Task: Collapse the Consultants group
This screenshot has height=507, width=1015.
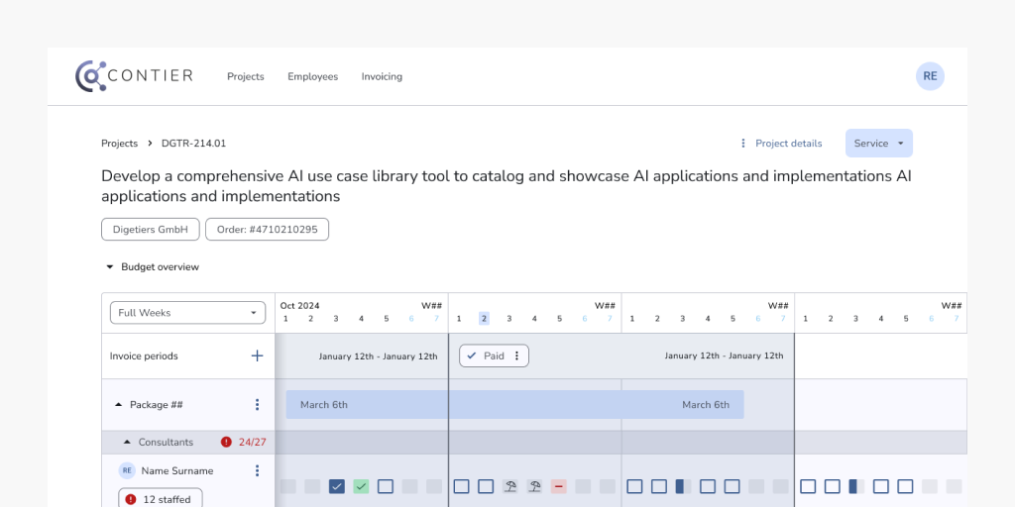Action: 127,443
